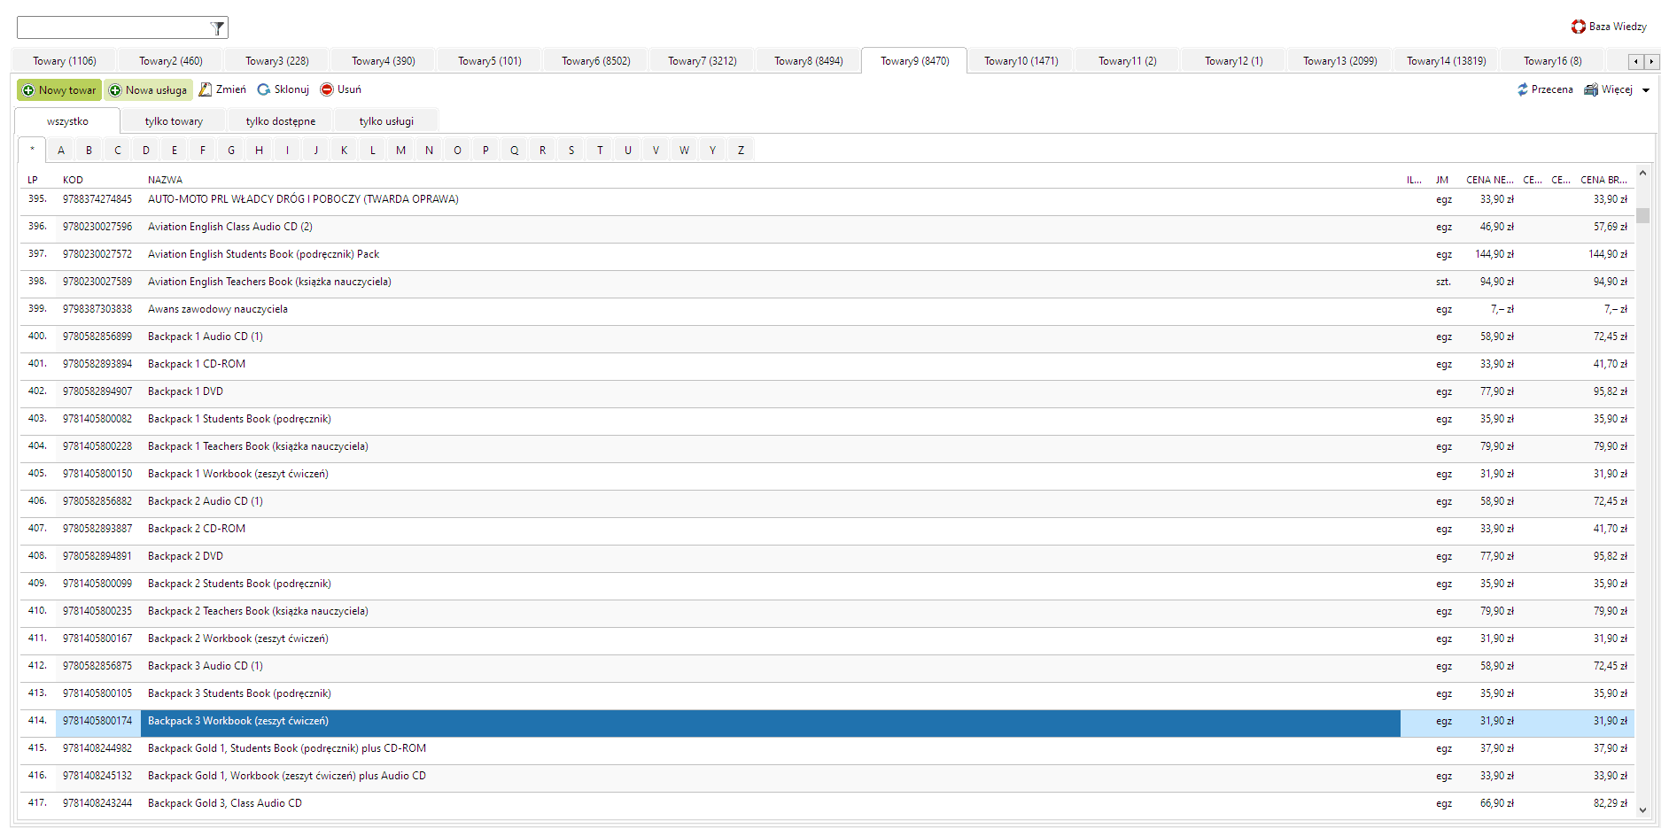Open Przecena repricing tool

point(1544,89)
